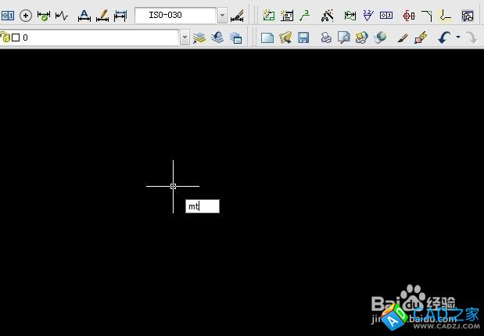Click the Undo arrow button
The width and height of the screenshot is (484, 336).
444,38
